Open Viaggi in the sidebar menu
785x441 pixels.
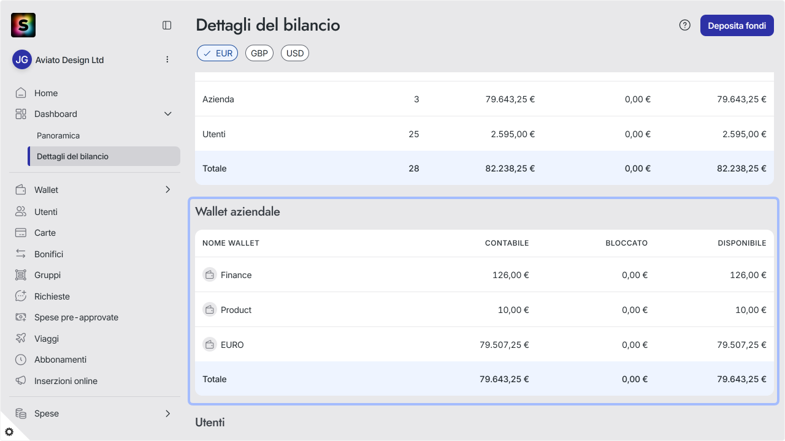click(47, 339)
